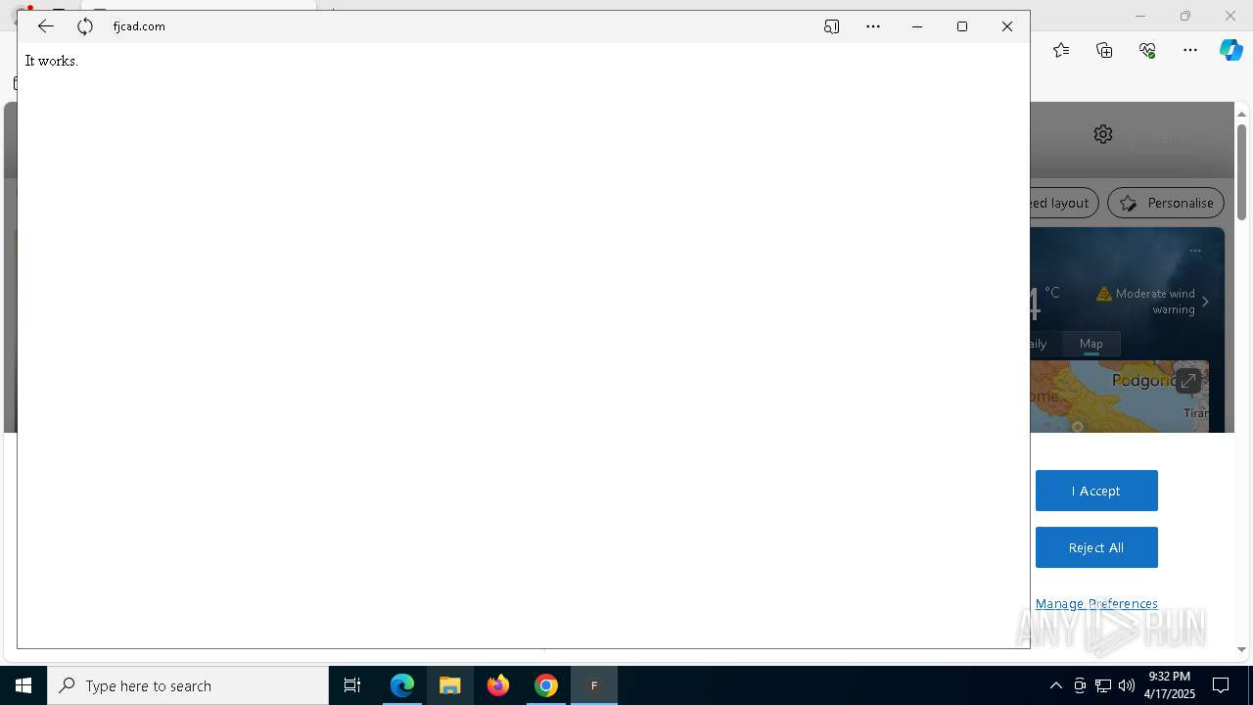Open network status tray icon

[x=1103, y=685]
